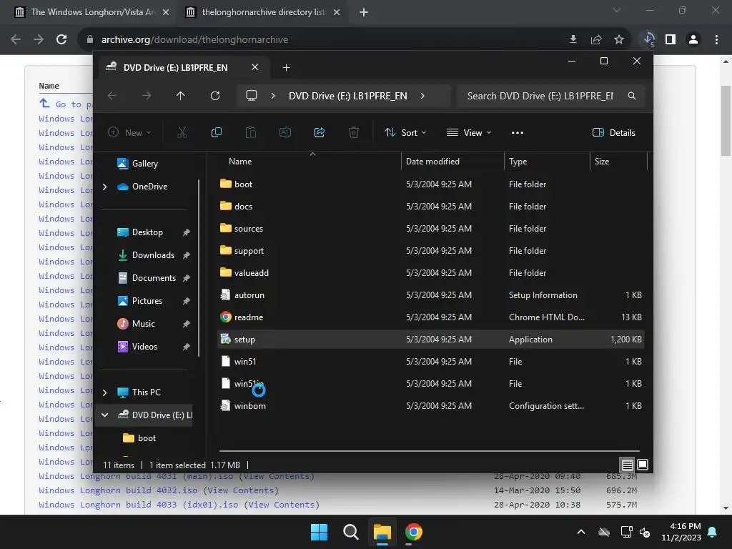Click the Delete trash icon

click(x=354, y=132)
